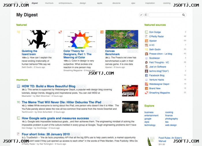
Task: Open the Joel on Software source
Action: tap(158, 67)
